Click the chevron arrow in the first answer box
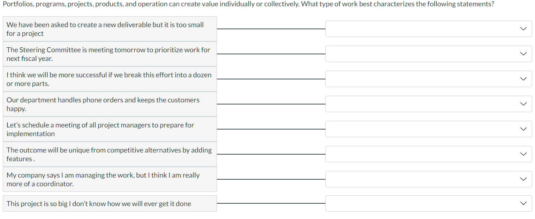 click(x=523, y=29)
